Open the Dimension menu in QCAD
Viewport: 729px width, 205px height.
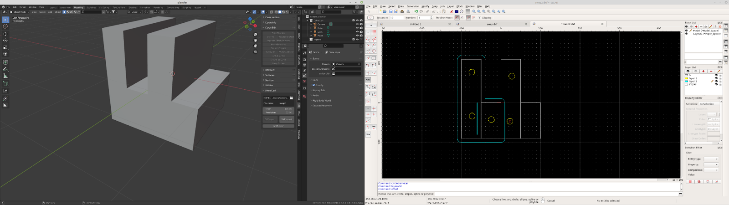click(x=412, y=6)
